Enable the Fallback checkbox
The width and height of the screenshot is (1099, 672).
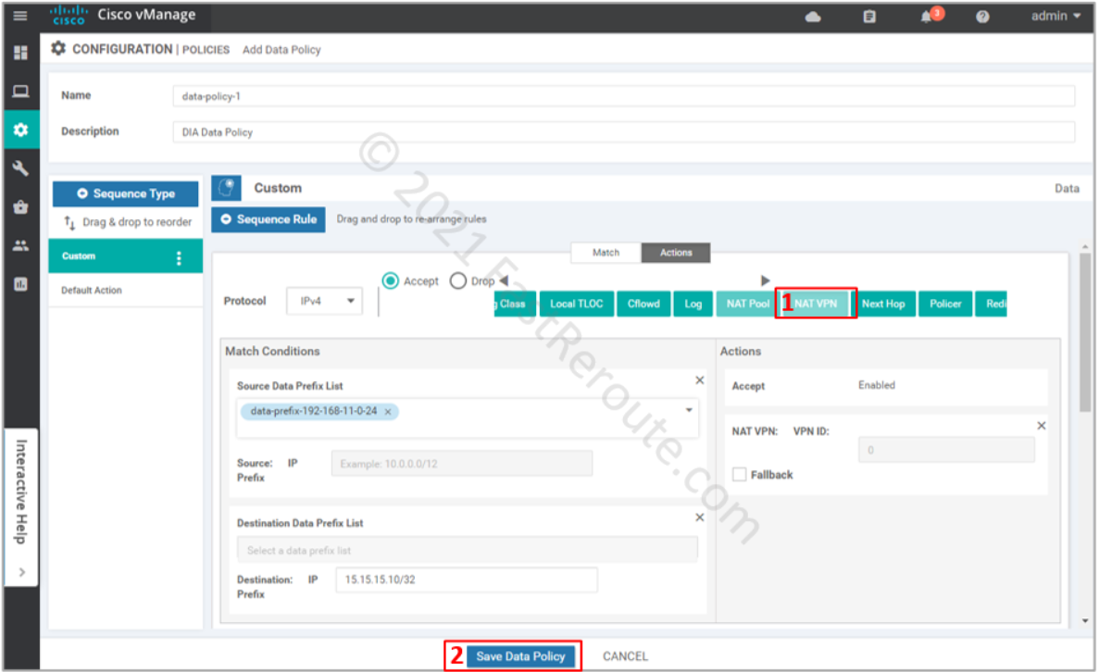[738, 474]
